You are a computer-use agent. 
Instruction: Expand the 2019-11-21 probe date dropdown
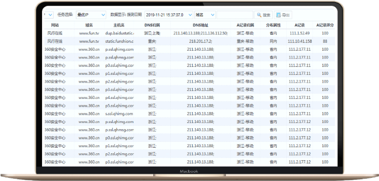point(168,15)
